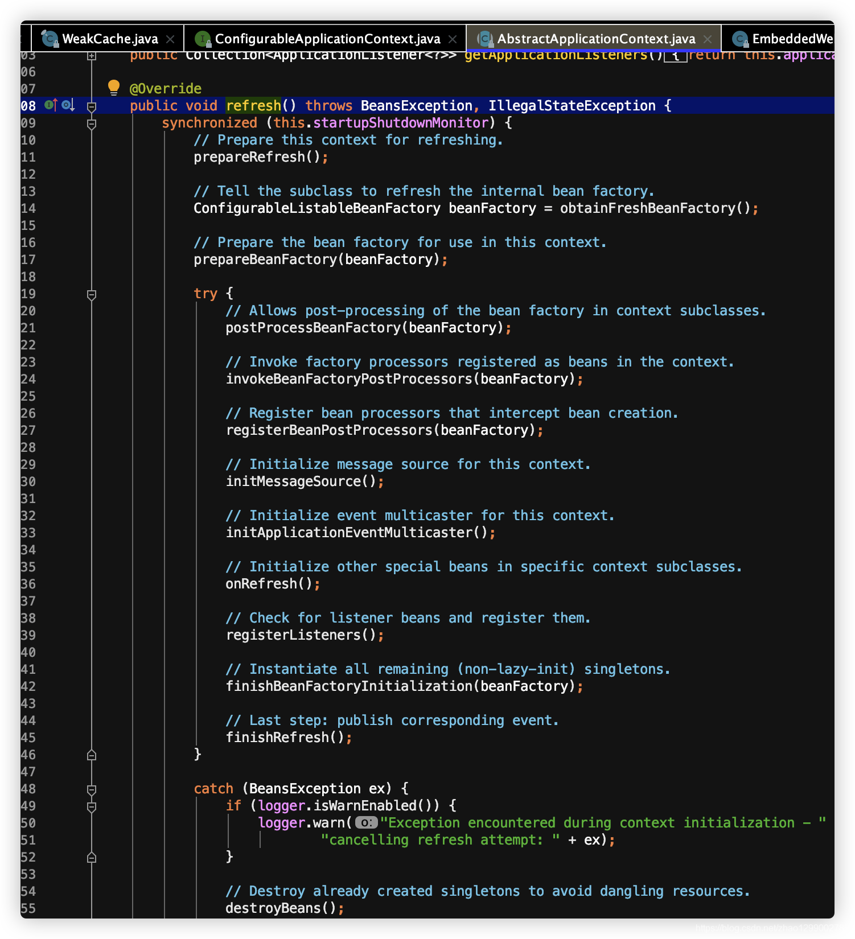Screen dimensions: 855x939
Task: Click IllegalStateException in throws clause
Action: pos(572,106)
